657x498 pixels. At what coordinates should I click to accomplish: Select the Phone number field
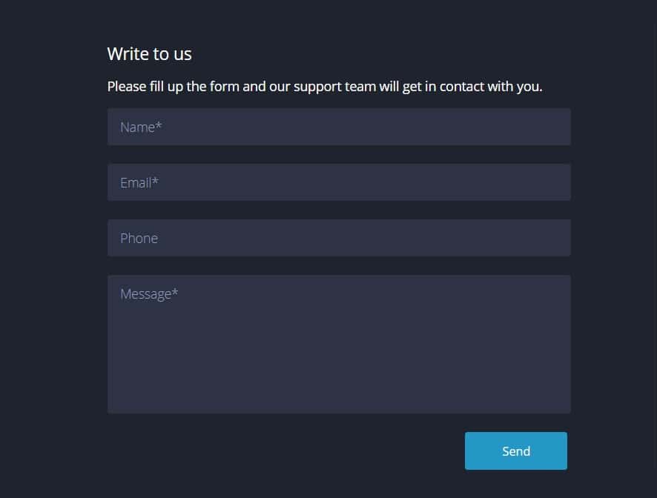pyautogui.click(x=339, y=238)
